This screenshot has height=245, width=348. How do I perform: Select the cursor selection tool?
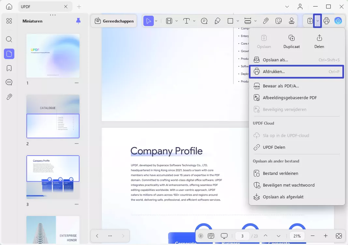click(x=149, y=21)
